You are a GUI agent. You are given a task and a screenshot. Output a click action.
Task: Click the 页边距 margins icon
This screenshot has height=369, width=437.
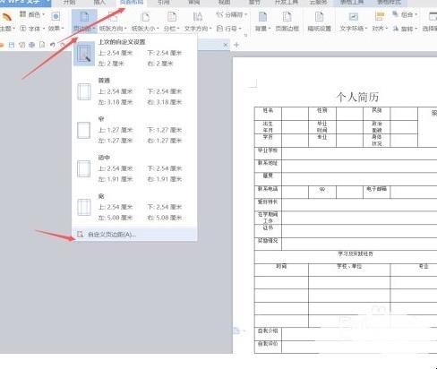(x=84, y=17)
